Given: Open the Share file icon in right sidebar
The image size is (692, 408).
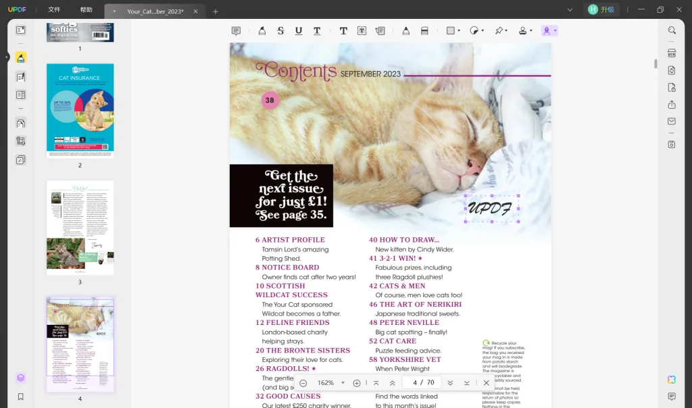Looking at the screenshot, I should [672, 105].
